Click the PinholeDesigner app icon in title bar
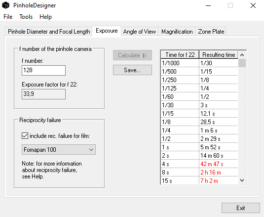This screenshot has height=217, width=264. (5, 5)
